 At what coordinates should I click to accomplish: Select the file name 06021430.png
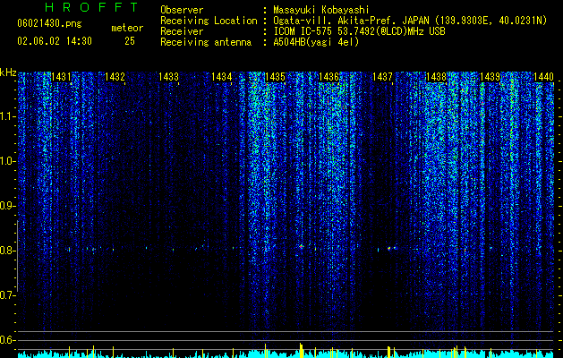coord(49,24)
